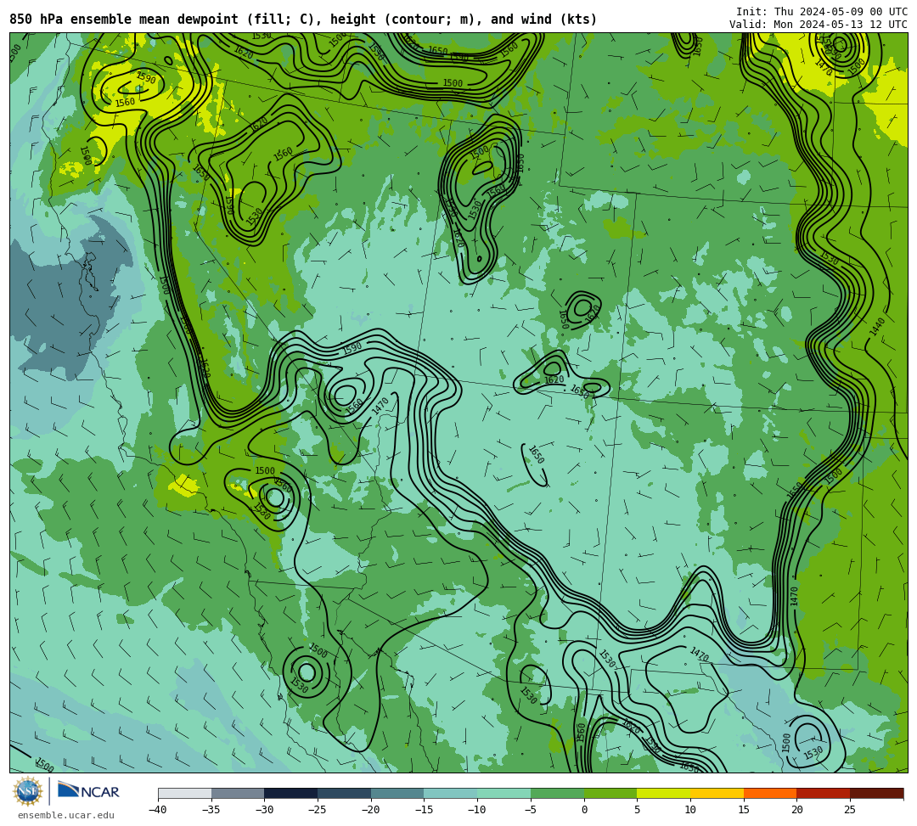
Task: Pick the dark navy -30 to -25 colorbar swatch
Action: pos(291,793)
